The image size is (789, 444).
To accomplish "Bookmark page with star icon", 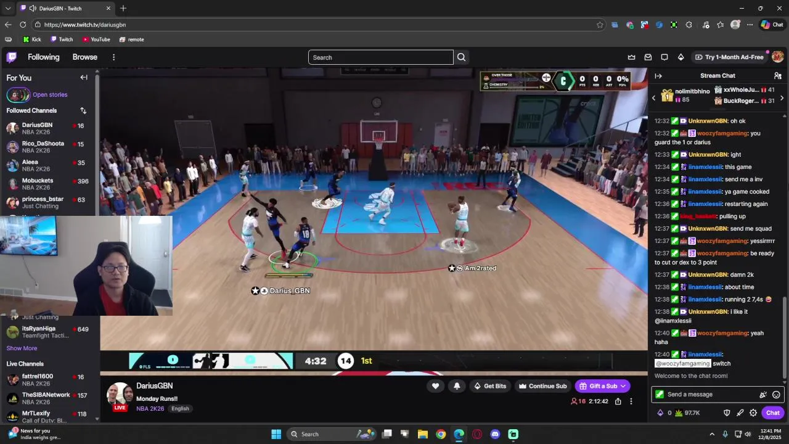I will (x=600, y=25).
